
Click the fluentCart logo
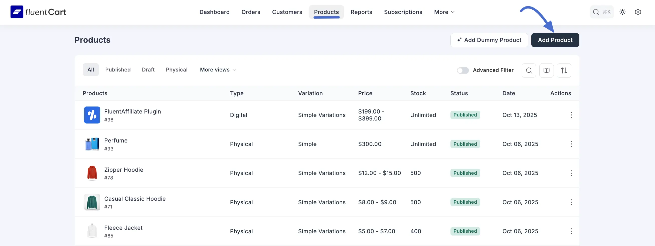click(38, 12)
